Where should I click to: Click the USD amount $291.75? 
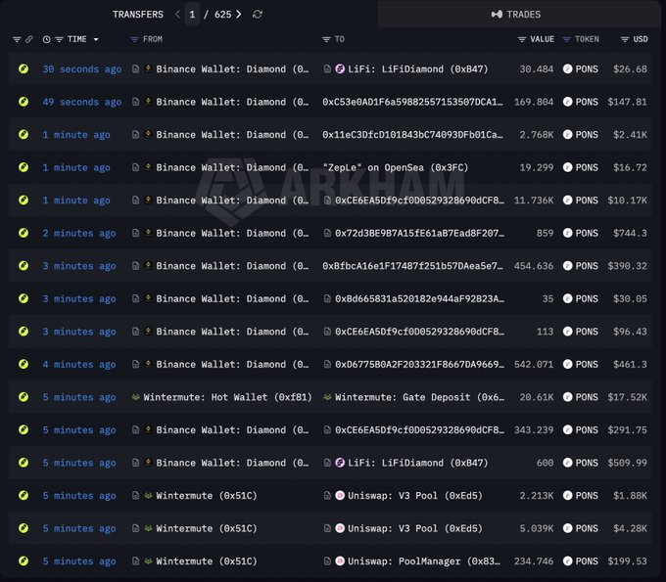tap(627, 430)
